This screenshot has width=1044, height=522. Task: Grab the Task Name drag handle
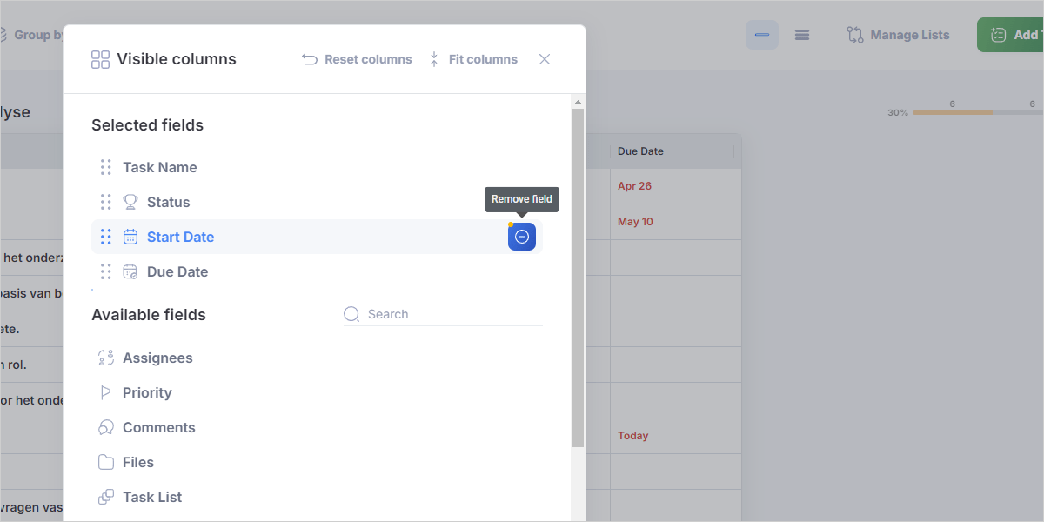105,167
